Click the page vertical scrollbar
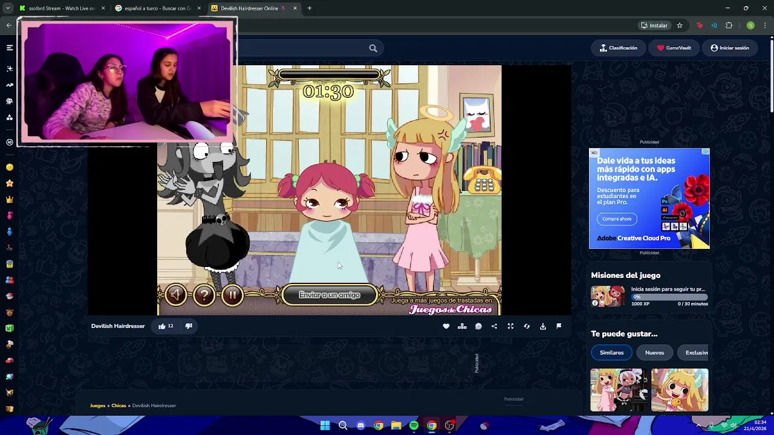 coord(771,76)
